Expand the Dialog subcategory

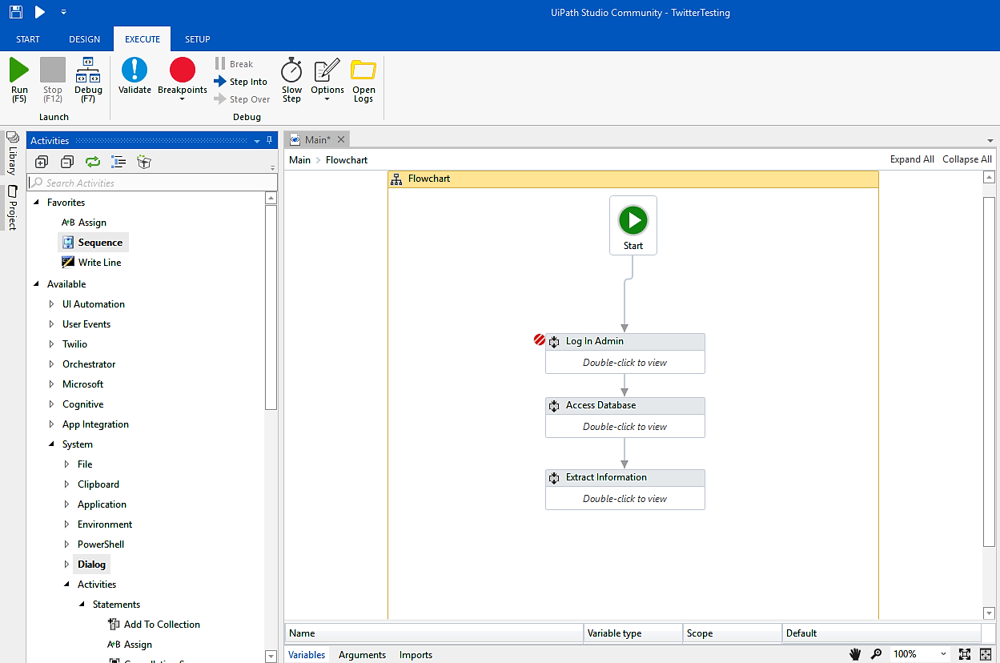[67, 565]
